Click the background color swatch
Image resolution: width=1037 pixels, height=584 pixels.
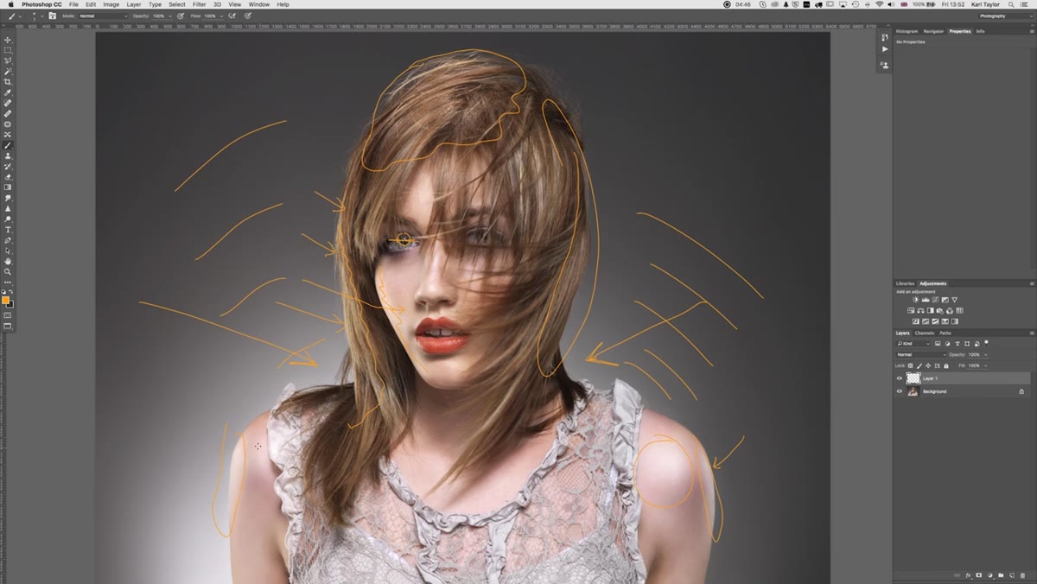click(x=11, y=306)
